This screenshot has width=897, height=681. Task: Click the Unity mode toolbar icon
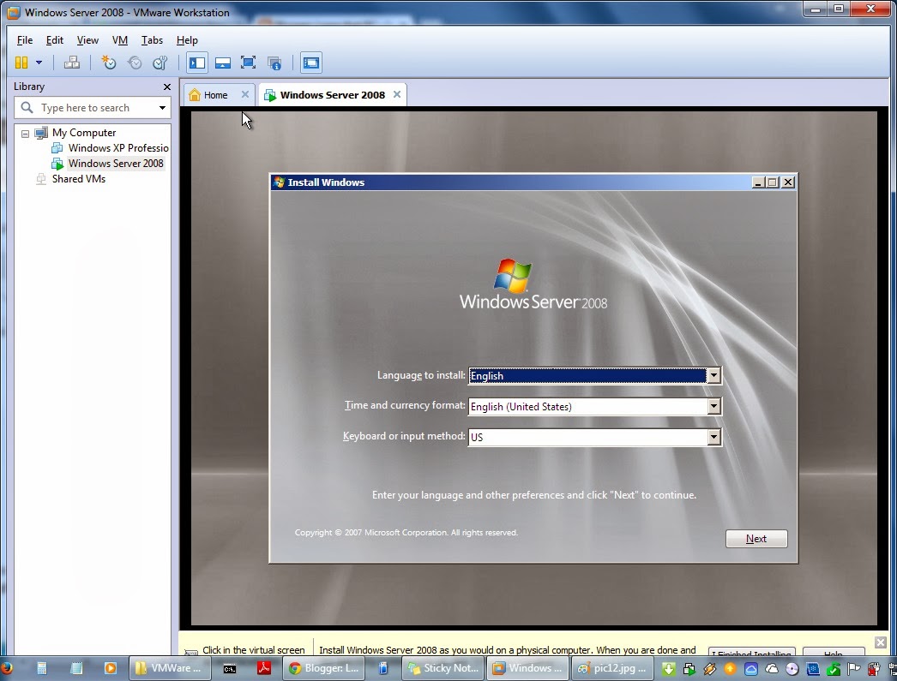point(274,63)
